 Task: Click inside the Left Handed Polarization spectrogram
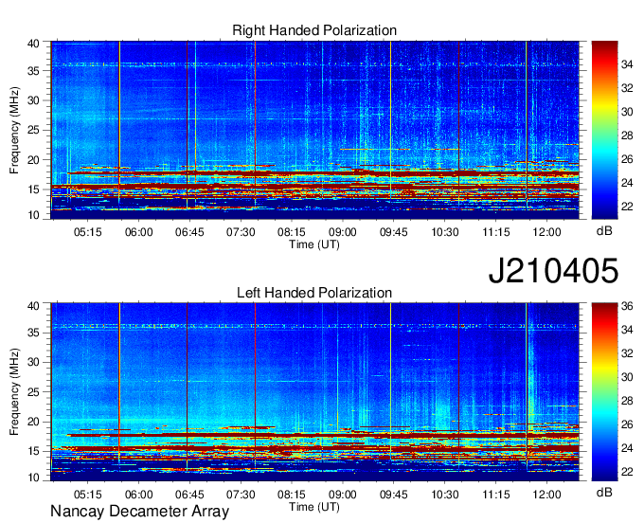click(315, 392)
